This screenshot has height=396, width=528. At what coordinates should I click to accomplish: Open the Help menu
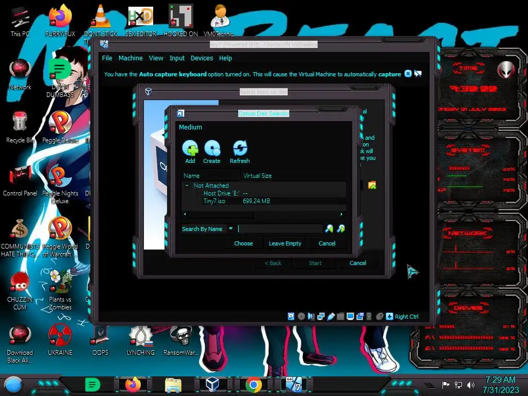click(226, 58)
